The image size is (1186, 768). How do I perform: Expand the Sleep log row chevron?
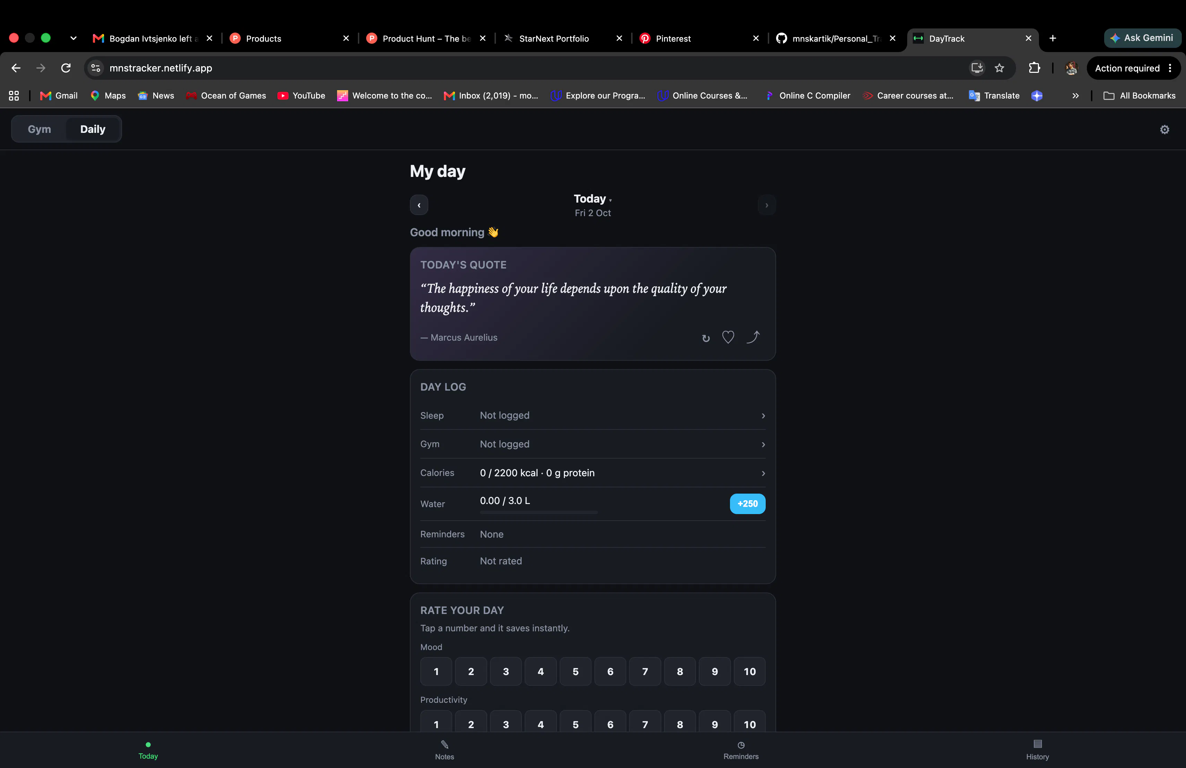pyautogui.click(x=763, y=416)
